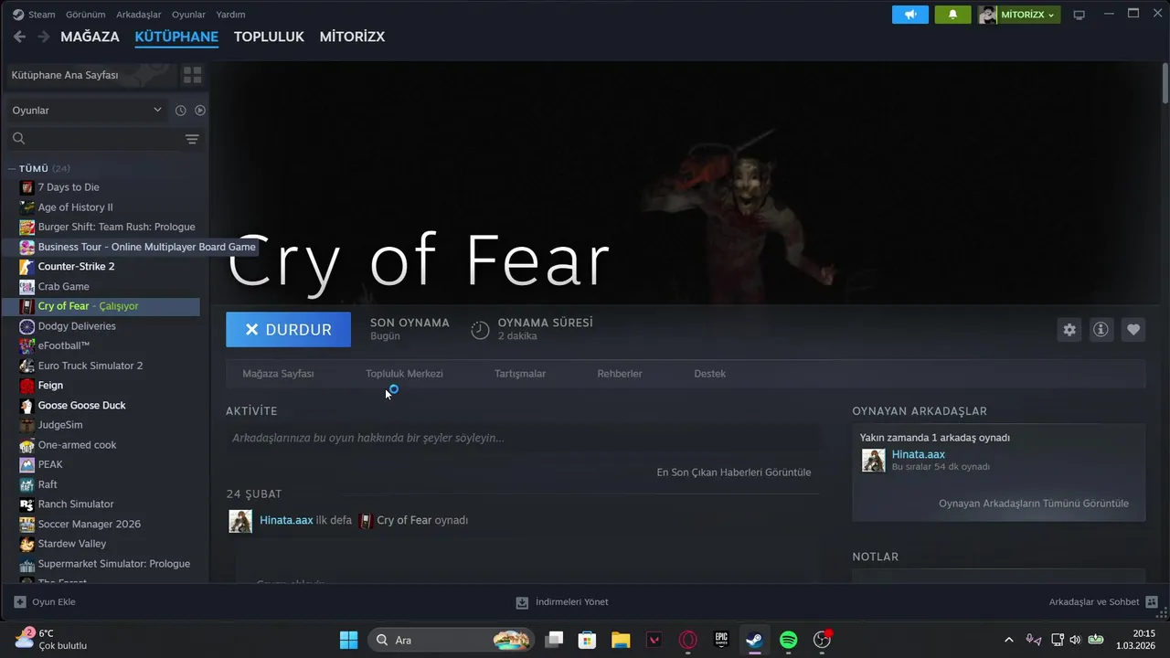Switch to Big Picture mode icon
1170x658 pixels.
tap(1079, 15)
